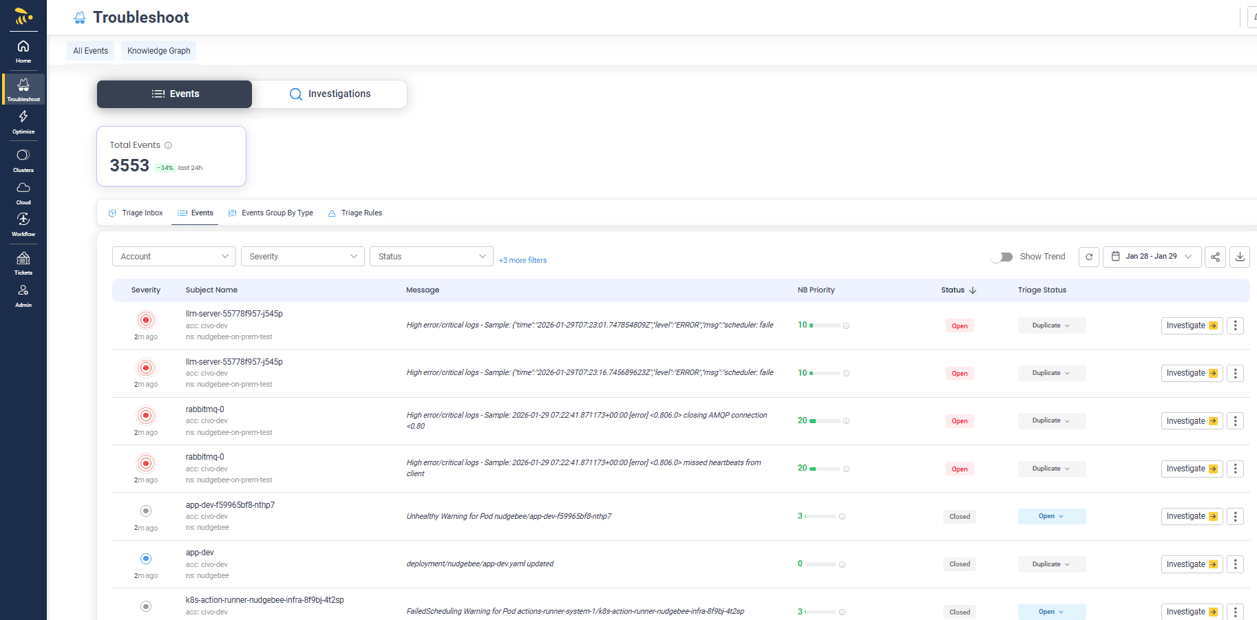Enable the Show Trend toggle
Screen dimensions: 1257x620
coord(1001,256)
